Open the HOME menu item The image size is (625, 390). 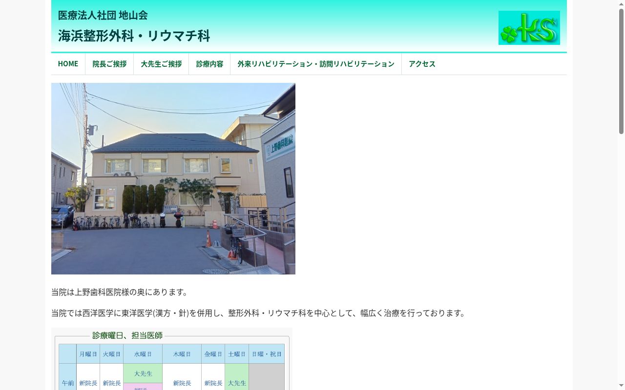(68, 64)
